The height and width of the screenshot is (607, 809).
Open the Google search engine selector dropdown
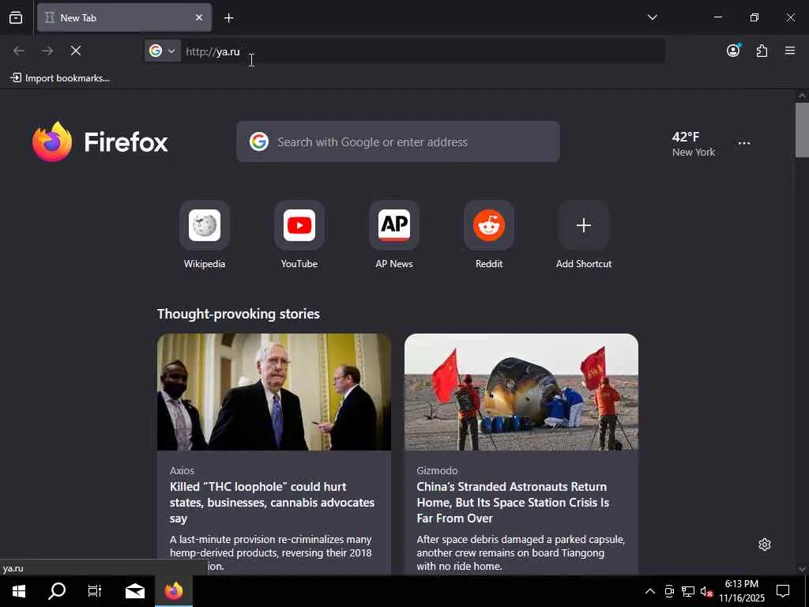coord(163,51)
